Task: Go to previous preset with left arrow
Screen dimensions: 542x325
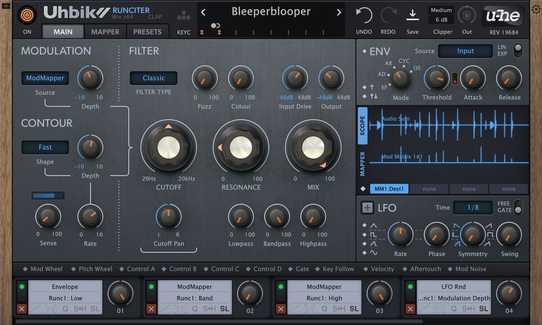Action: click(204, 12)
